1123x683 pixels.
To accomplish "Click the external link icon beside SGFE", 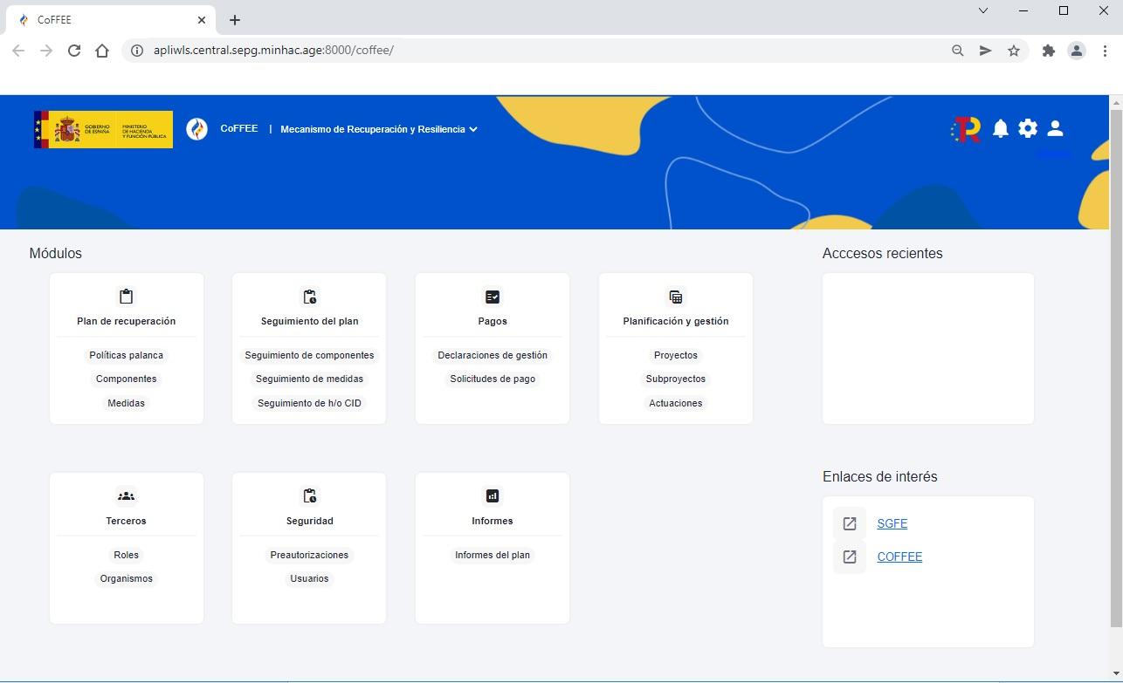I will (x=849, y=523).
